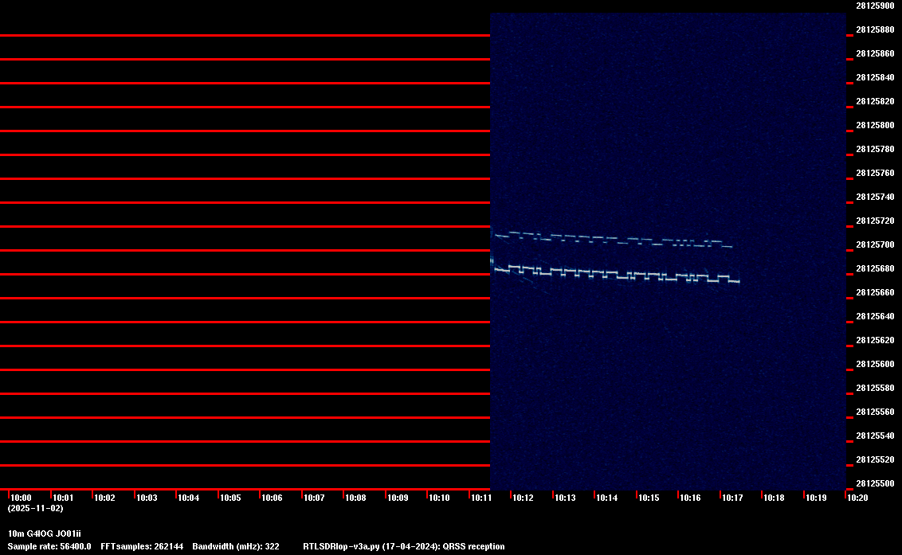902x555 pixels.
Task: Click the frequency label 28125500
Action: coord(876,483)
